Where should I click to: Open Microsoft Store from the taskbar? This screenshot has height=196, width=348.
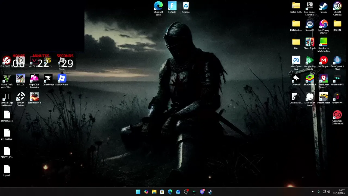pyautogui.click(x=162, y=192)
